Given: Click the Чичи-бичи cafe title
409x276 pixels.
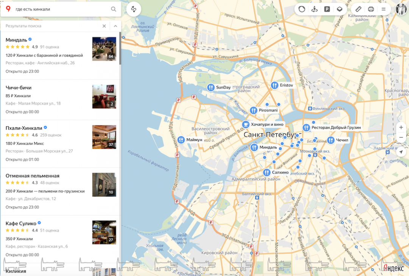Looking at the screenshot, I should click(19, 87).
